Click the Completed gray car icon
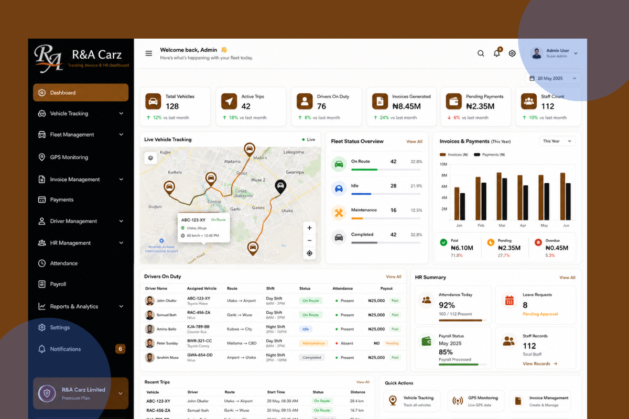This screenshot has height=419, width=629. pos(339,237)
